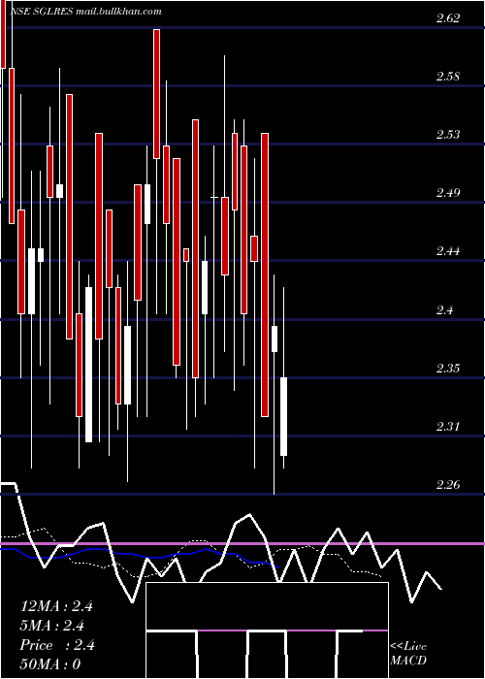Image resolution: width=485 pixels, height=679 pixels.
Task: Select the last white candlestick on the chart
Action: [283, 416]
